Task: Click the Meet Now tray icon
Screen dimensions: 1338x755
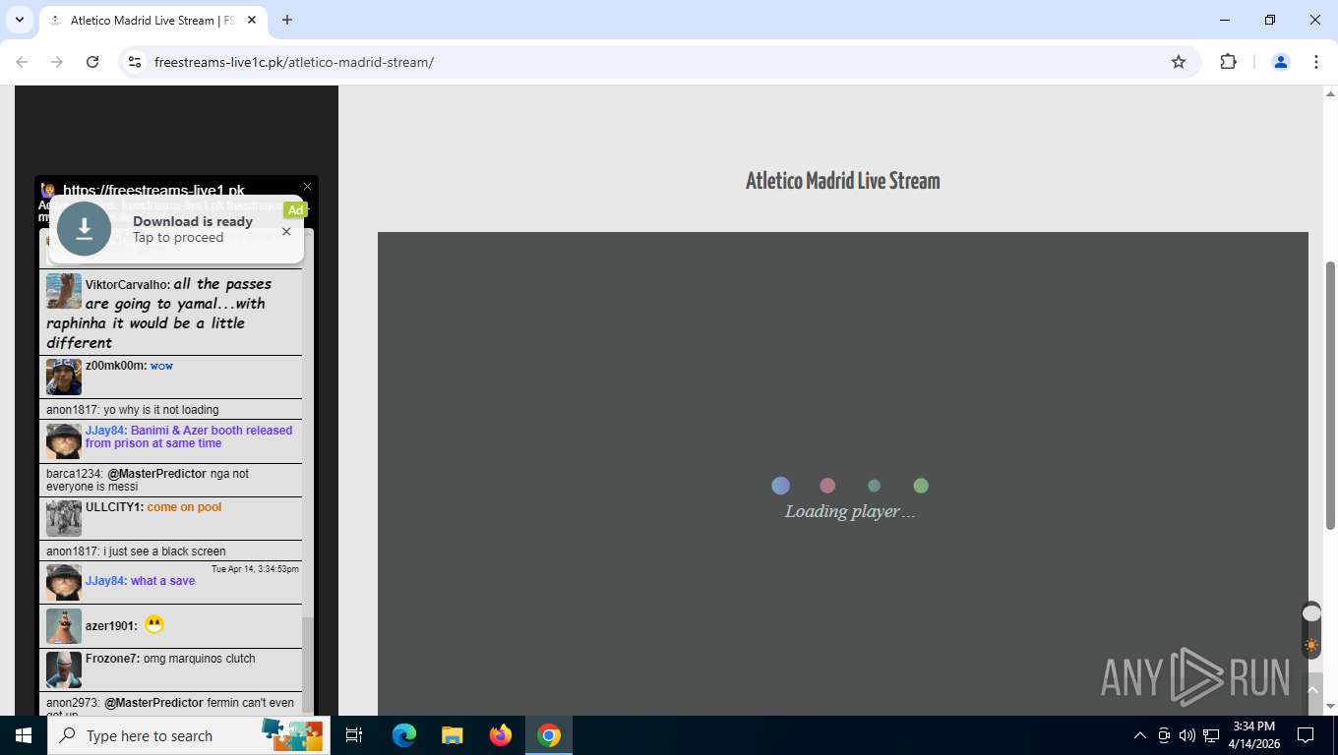Action: click(1164, 735)
